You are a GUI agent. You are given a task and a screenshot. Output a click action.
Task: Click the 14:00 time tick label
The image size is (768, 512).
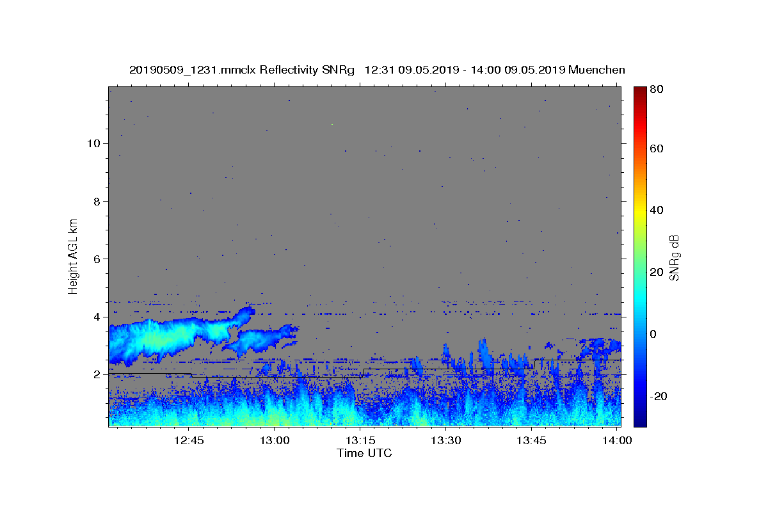[x=617, y=440]
